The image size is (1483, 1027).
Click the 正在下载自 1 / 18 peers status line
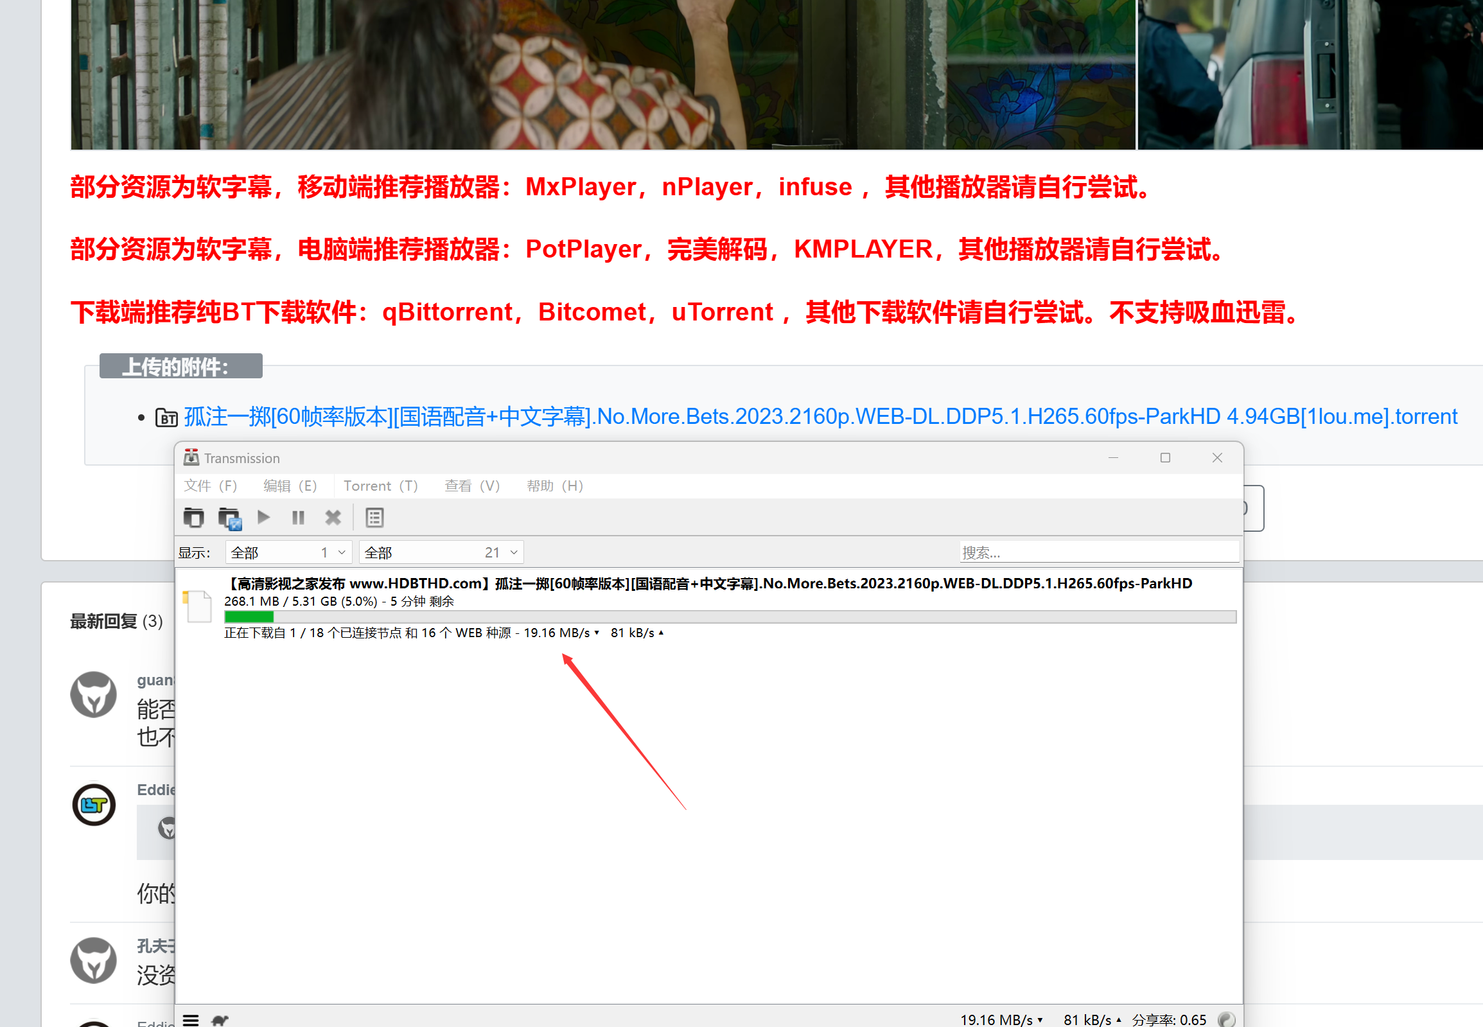444,633
